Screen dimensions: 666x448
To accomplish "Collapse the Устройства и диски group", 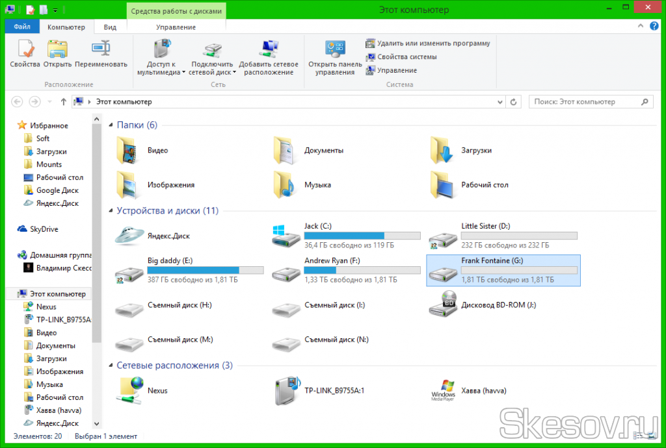I will [x=111, y=210].
